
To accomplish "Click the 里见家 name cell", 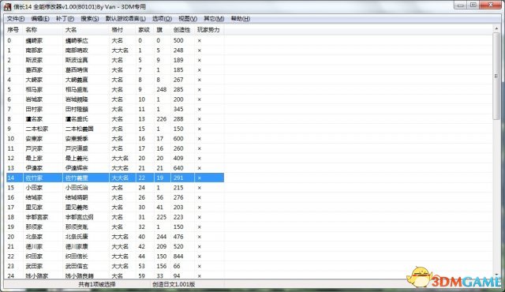I will pyautogui.click(x=34, y=208).
